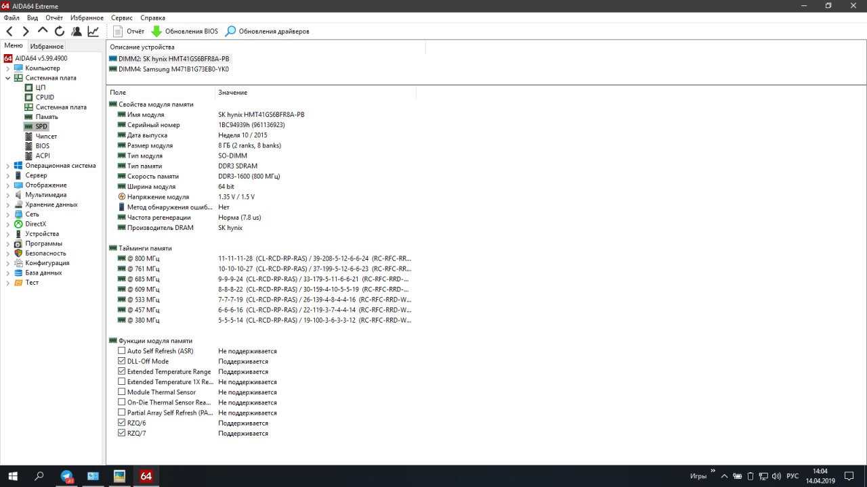867x487 pixels.
Task: Click the Игры taskbar toolbar label
Action: [698, 476]
